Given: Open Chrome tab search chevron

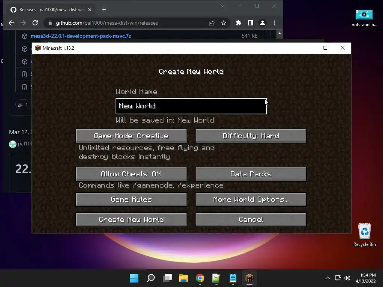Looking at the screenshot, I should click(x=222, y=6).
